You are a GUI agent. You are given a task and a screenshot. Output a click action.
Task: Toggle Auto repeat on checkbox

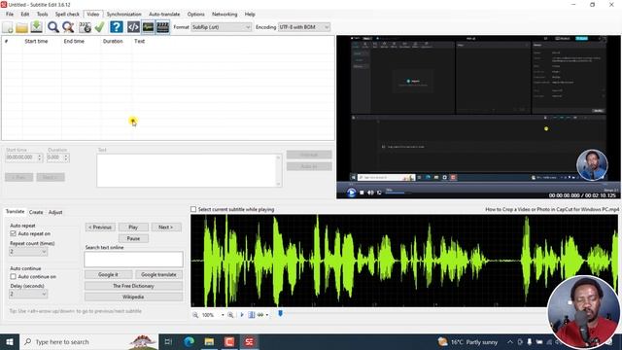tap(13, 233)
